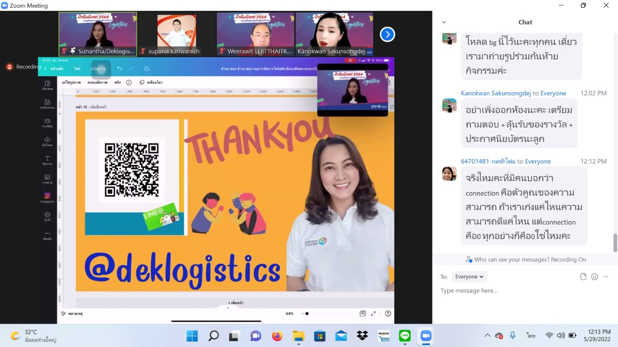Click the Canva page grid view icon
This screenshot has width=618, height=347.
[x=362, y=314]
